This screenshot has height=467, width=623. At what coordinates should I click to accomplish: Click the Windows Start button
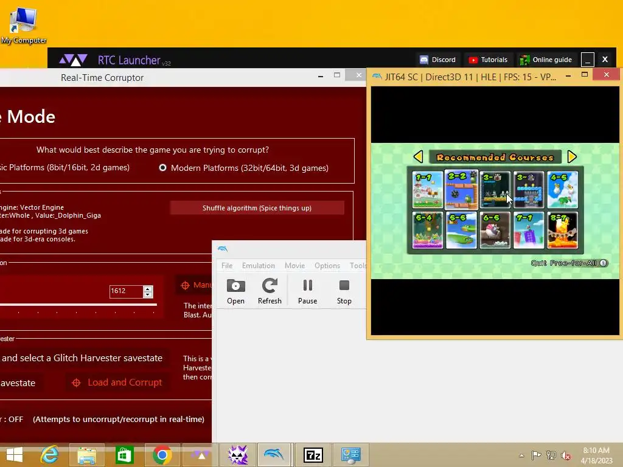15,455
